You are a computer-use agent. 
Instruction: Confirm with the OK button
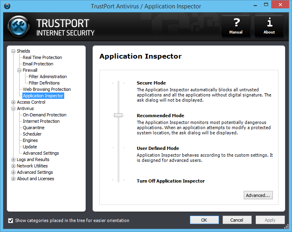tap(204, 220)
